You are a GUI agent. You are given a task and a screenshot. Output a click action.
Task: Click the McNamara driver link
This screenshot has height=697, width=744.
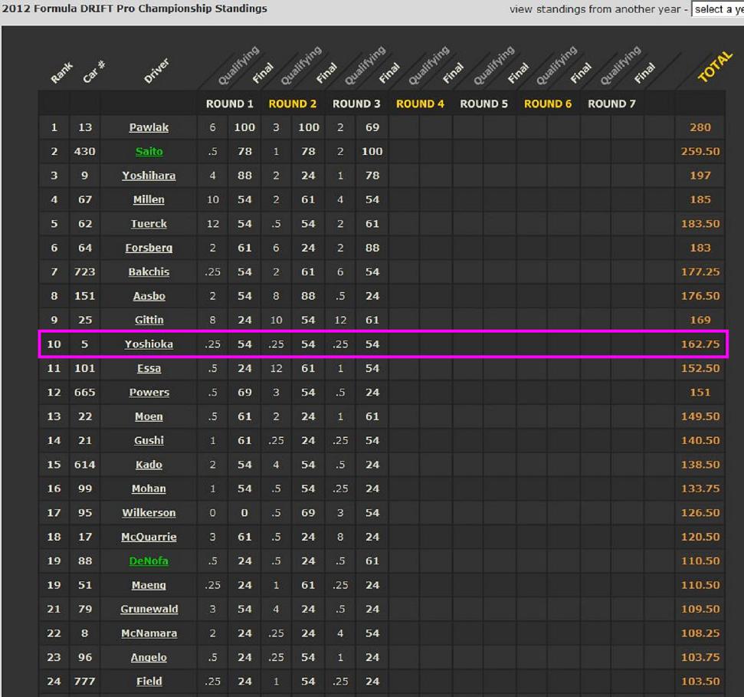tap(149, 633)
